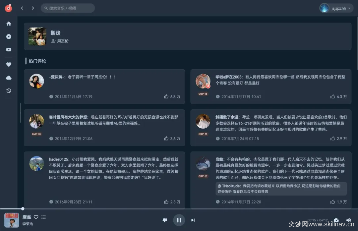Open the now-playing 麻雀 album cover
This screenshot has width=358, height=231.
click(x=12, y=220)
